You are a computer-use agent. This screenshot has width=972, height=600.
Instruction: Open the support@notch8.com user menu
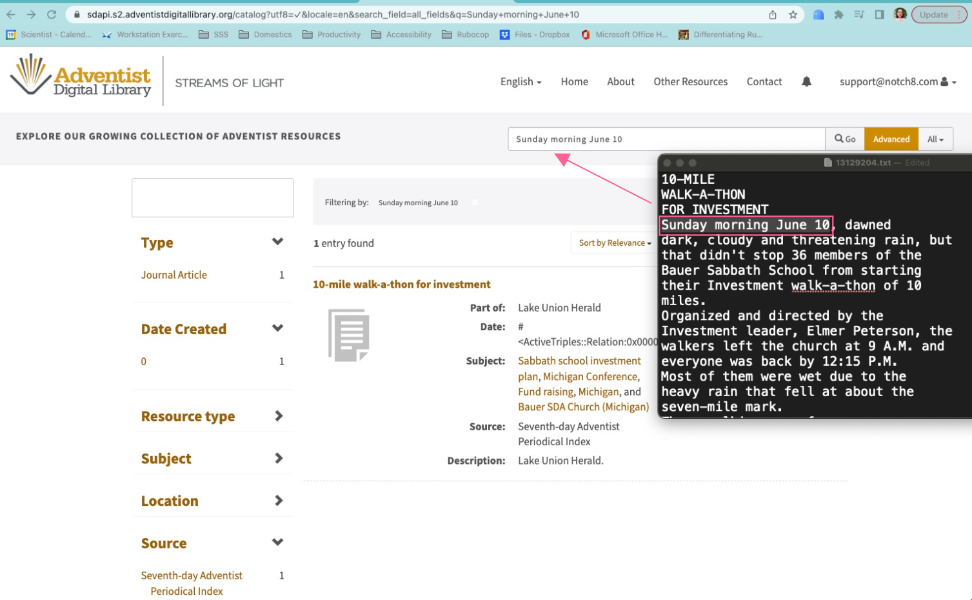897,82
